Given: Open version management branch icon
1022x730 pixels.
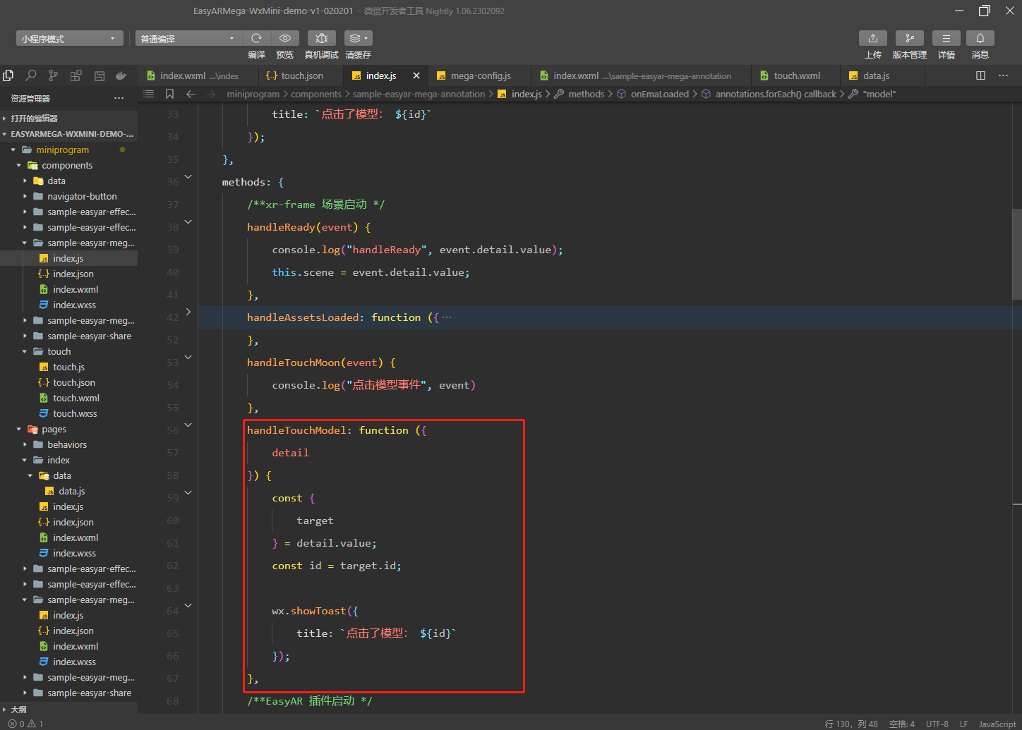Looking at the screenshot, I should [910, 38].
